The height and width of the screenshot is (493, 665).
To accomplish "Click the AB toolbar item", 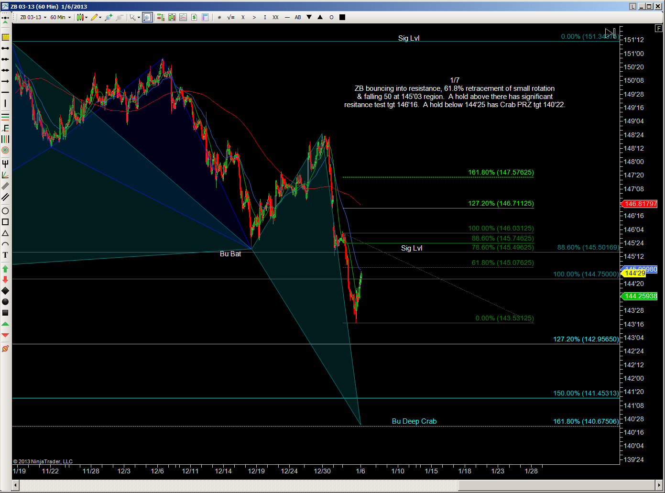I will click(x=298, y=17).
